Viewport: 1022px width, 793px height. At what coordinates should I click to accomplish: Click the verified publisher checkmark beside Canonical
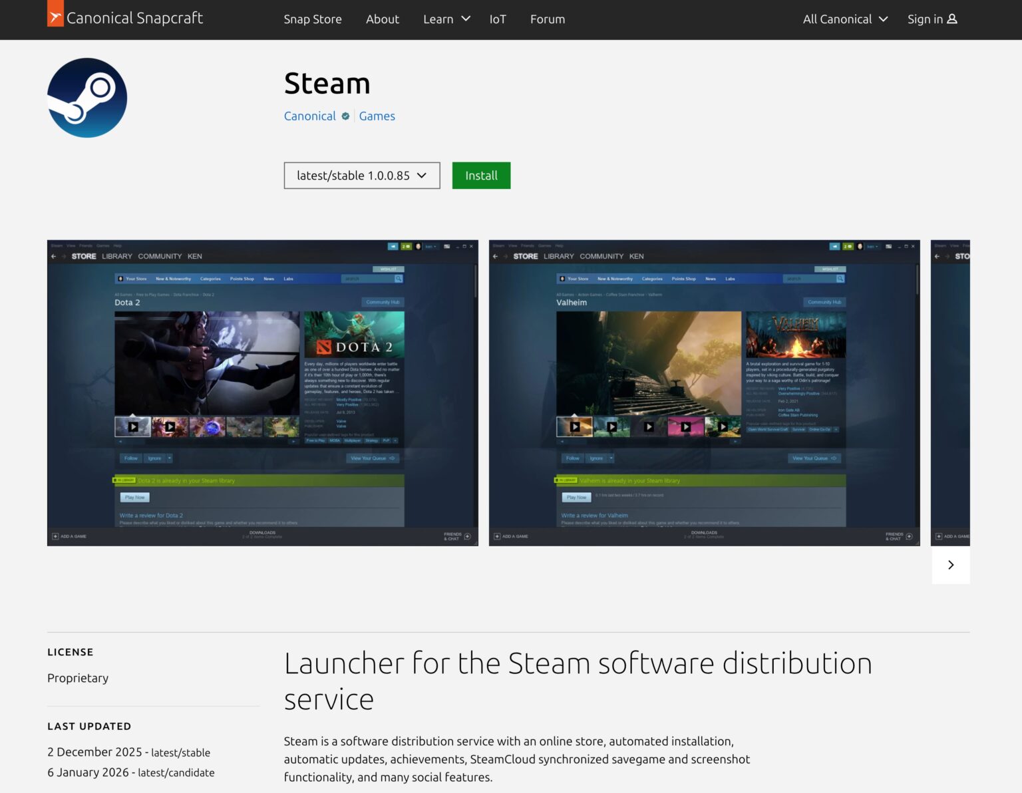(x=345, y=116)
